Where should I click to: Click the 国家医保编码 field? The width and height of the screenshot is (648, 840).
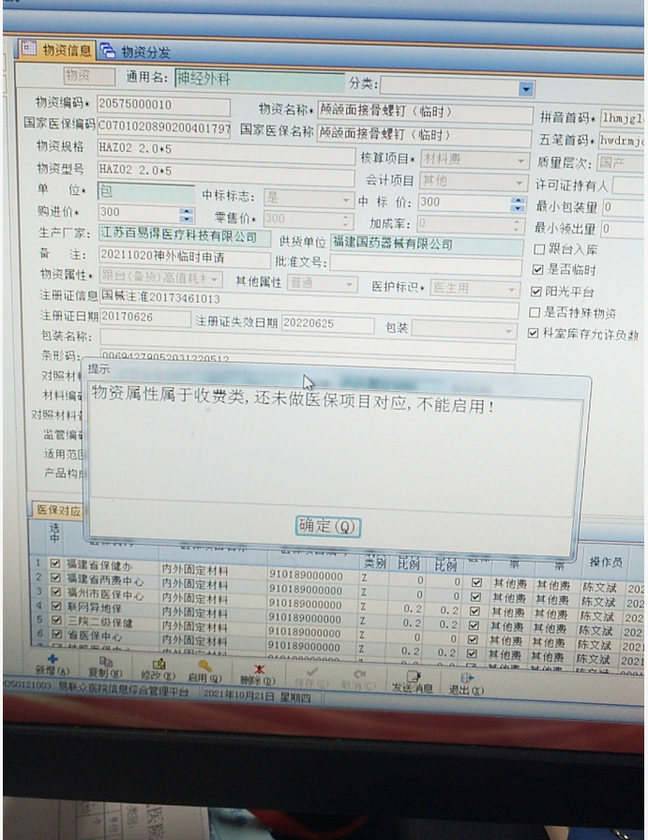(163, 128)
